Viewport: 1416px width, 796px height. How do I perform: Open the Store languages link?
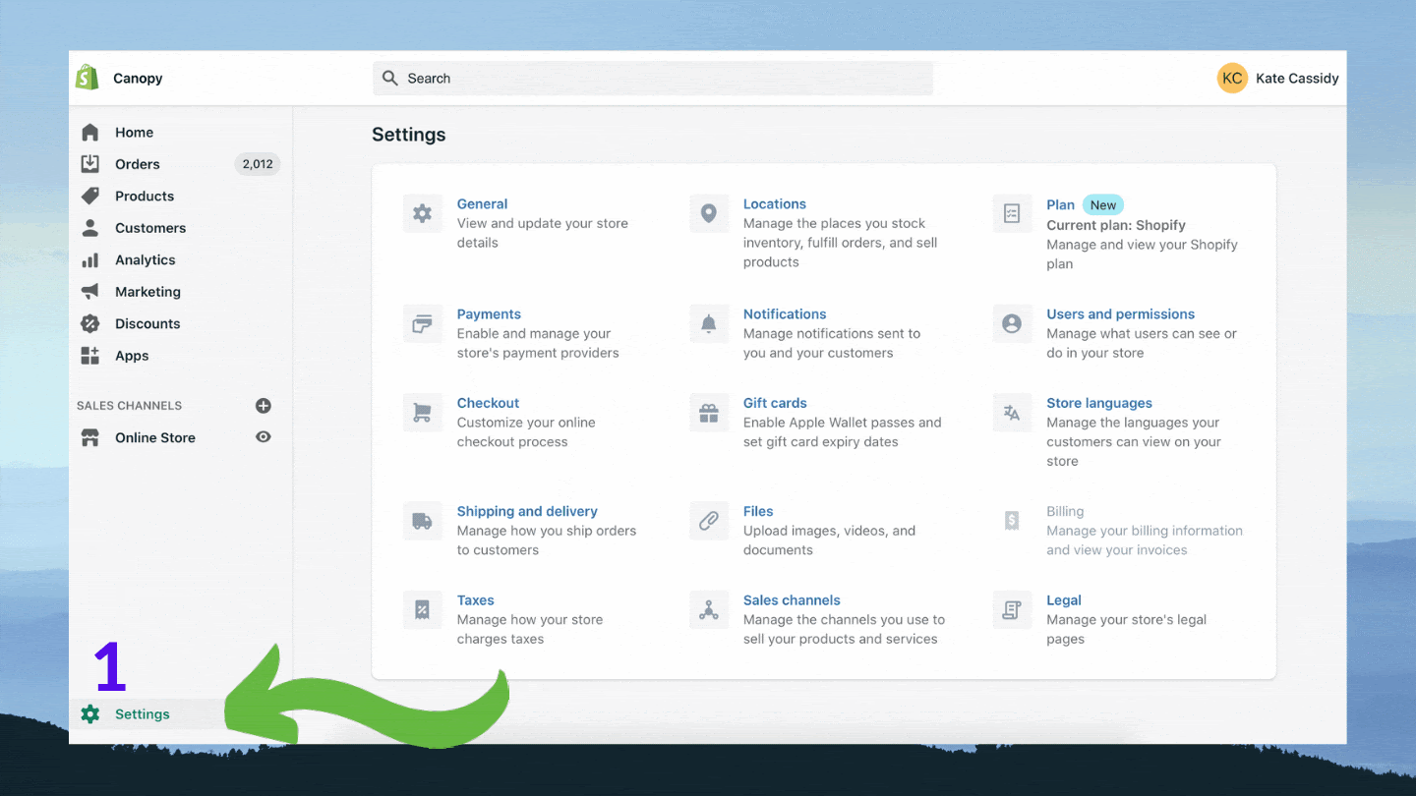click(1099, 403)
